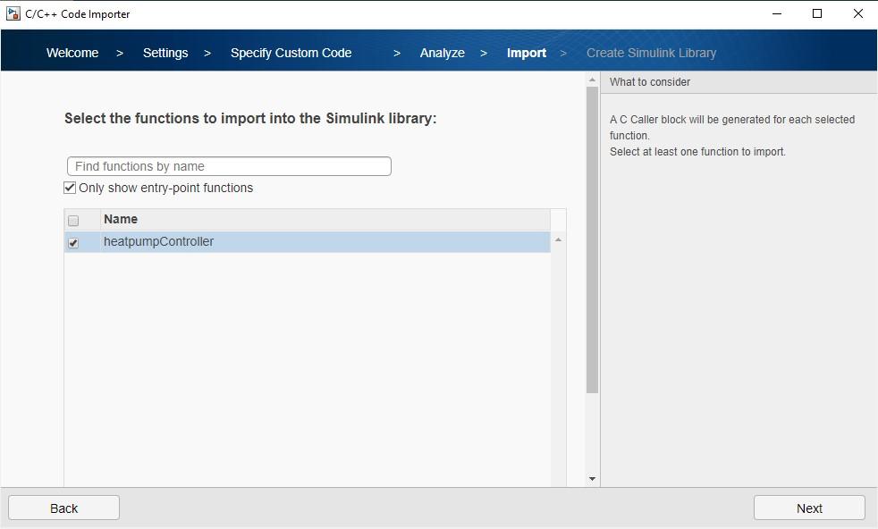Uncheck the heatpumpController function checkbox
The height and width of the screenshot is (529, 878).
[x=73, y=242]
